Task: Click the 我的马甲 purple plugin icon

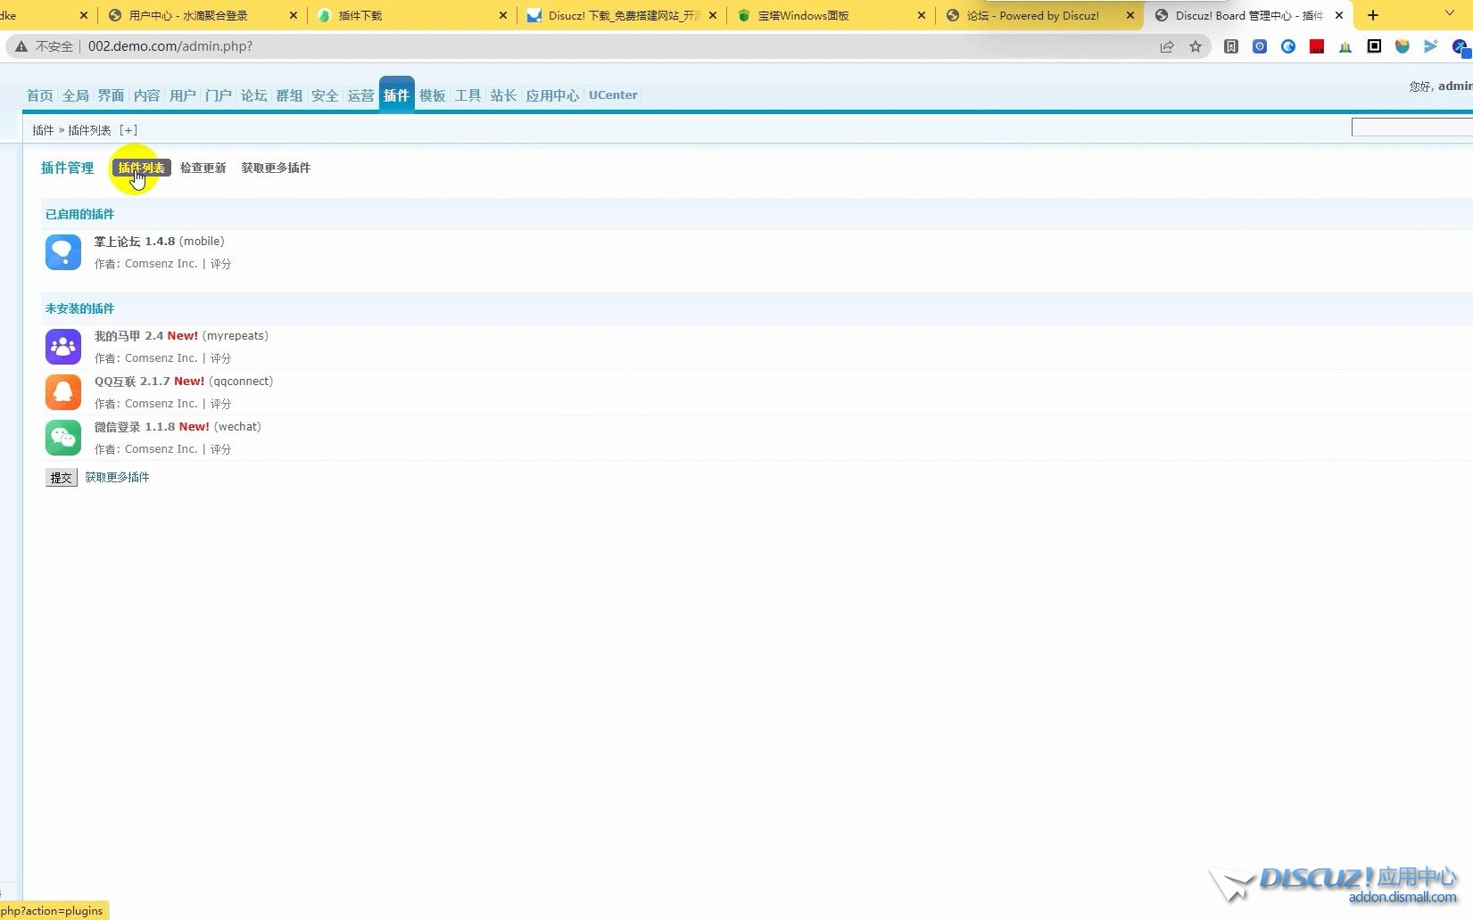Action: click(x=63, y=347)
